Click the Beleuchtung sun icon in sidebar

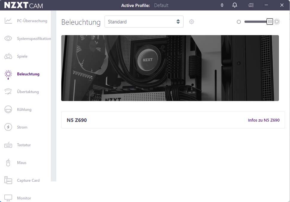pos(8,74)
